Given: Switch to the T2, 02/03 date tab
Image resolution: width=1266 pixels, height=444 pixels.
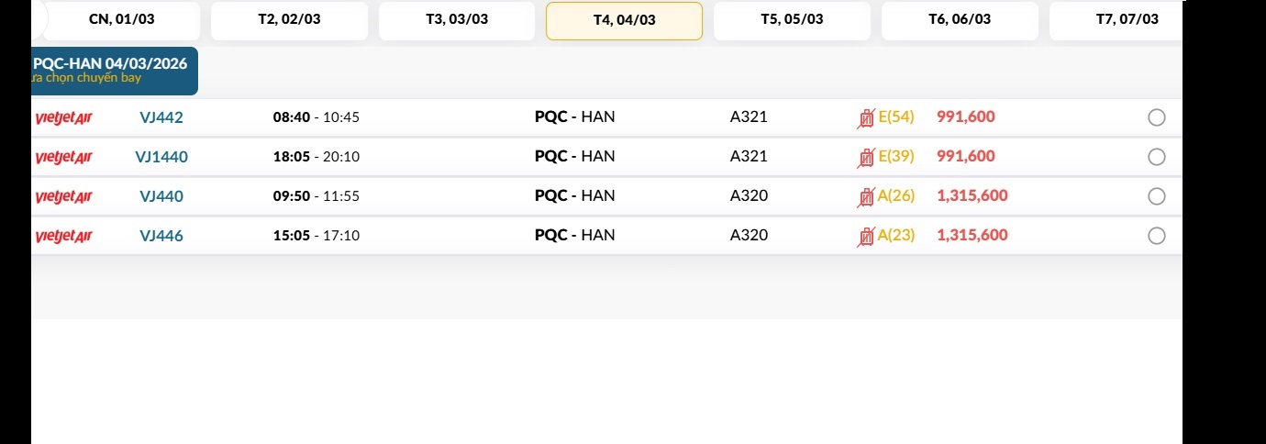Looking at the screenshot, I should 289,20.
